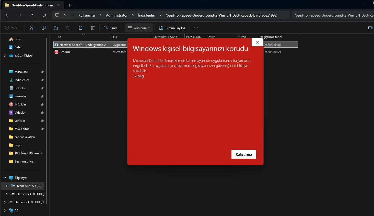Click the computer icon in address bar
Image resolution: width=374 pixels, height=216 pixels.
pos(57,15)
